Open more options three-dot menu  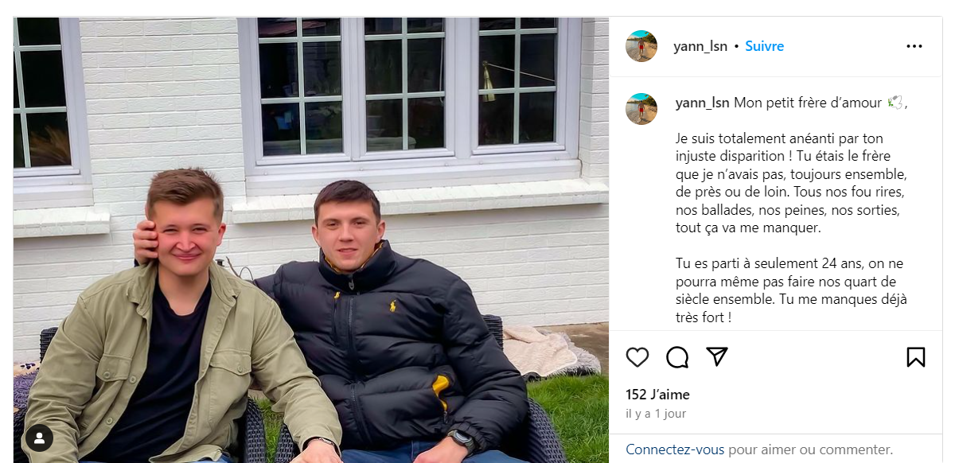[x=914, y=46]
